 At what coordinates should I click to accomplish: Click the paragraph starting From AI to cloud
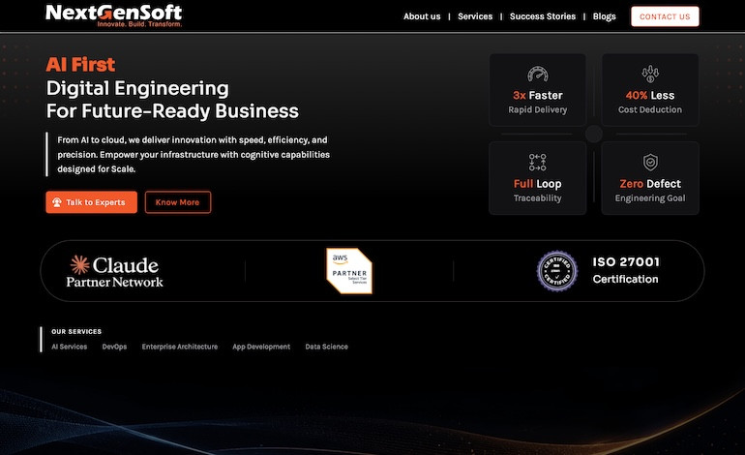[194, 155]
